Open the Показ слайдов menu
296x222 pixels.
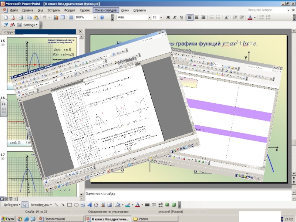106,10
